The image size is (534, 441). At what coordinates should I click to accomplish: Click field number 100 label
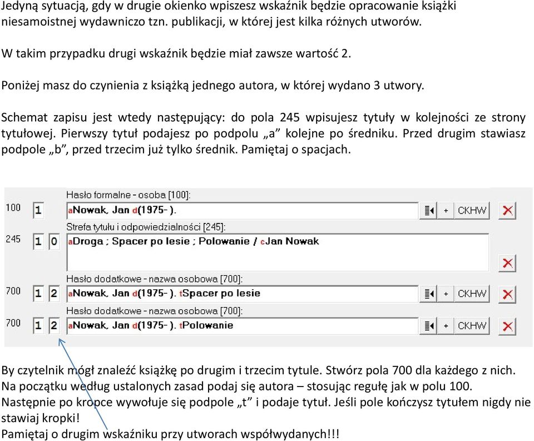[x=13, y=207]
